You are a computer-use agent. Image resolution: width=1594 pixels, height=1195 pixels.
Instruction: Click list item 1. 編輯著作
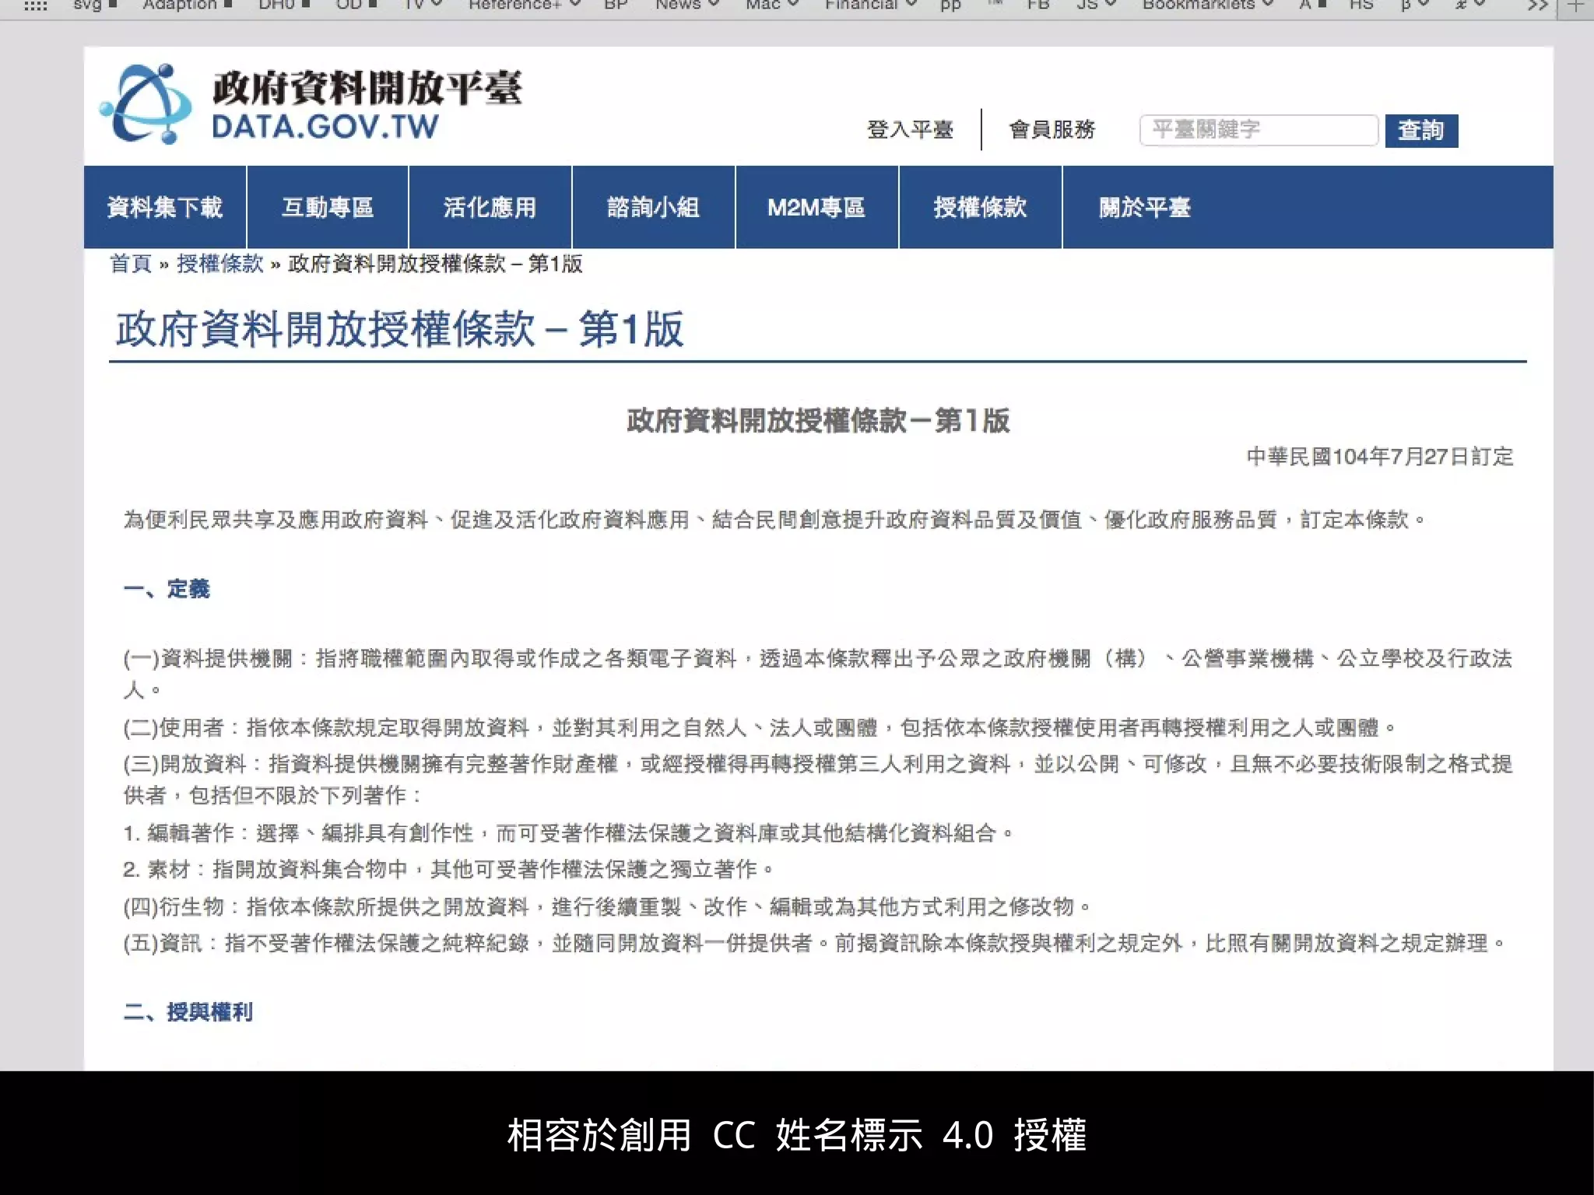pos(568,832)
